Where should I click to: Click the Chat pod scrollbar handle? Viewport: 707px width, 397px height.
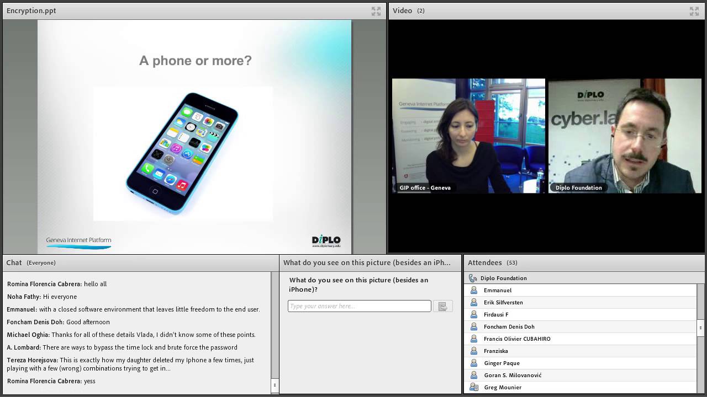click(275, 385)
